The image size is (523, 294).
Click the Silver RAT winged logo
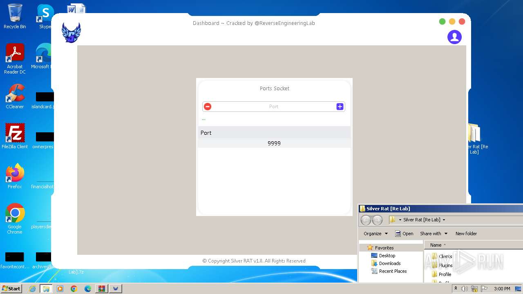(x=71, y=33)
